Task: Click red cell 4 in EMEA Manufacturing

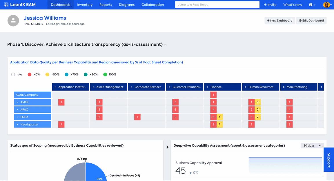Action: tap(289, 117)
